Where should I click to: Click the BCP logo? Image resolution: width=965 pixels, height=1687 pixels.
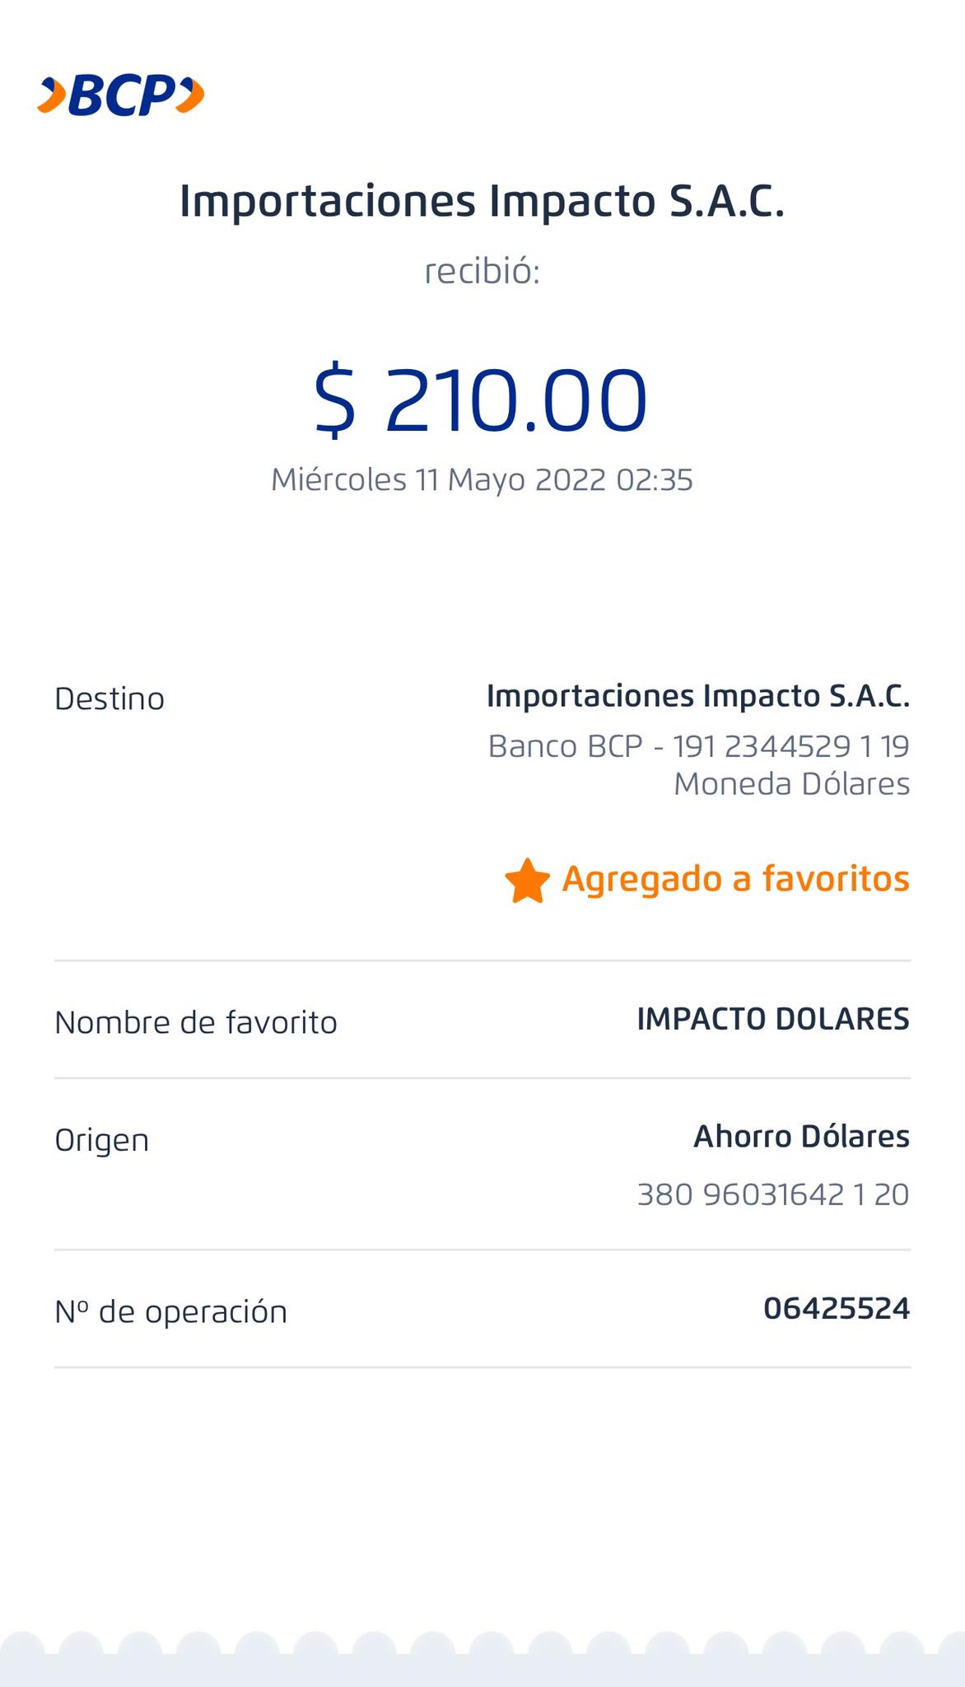click(x=121, y=95)
